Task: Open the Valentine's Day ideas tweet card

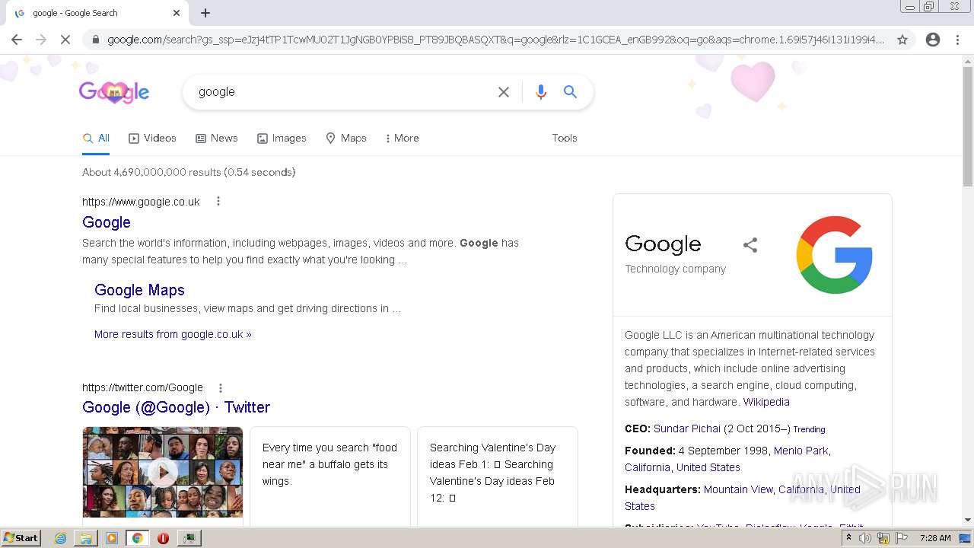Action: tap(498, 476)
